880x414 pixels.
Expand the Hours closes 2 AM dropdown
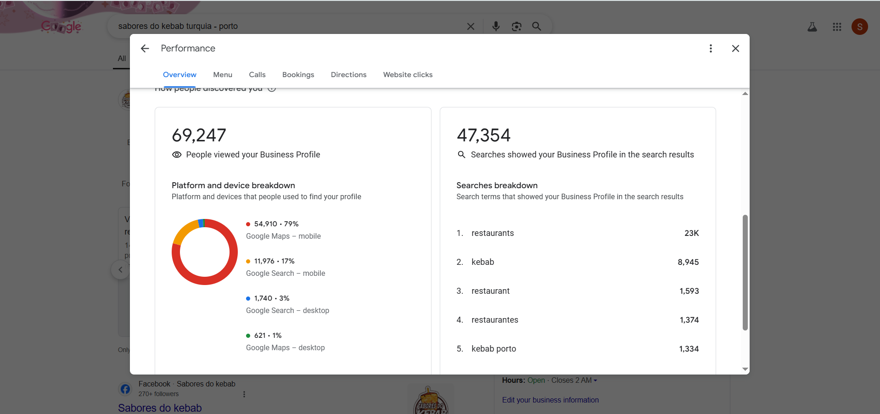coord(595,380)
